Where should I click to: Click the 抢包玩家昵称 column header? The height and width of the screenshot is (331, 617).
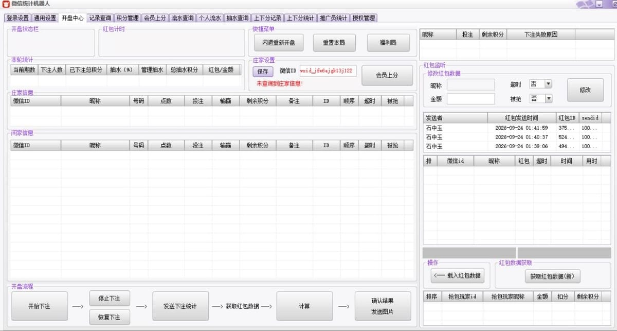(x=507, y=297)
